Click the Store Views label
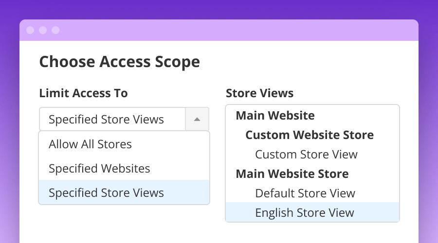Image resolution: width=438 pixels, height=243 pixels. [x=259, y=93]
